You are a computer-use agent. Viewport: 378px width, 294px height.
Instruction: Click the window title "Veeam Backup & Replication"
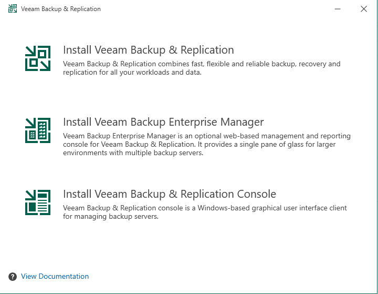(x=61, y=9)
